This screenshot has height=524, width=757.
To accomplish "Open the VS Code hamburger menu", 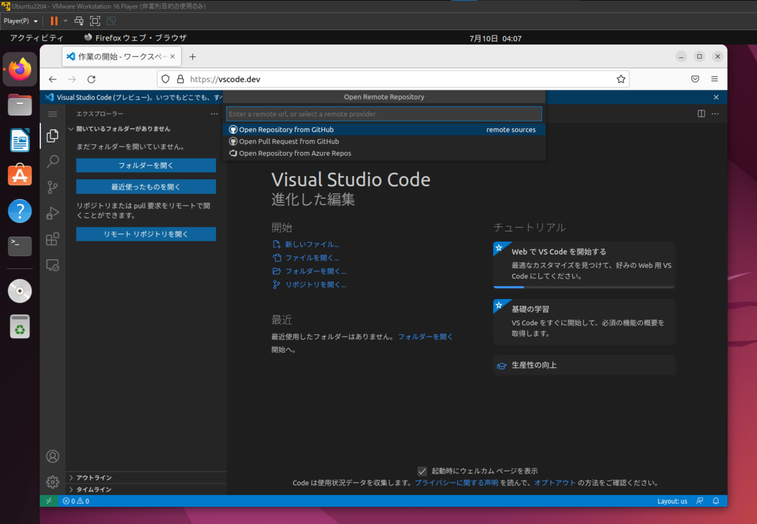I will coord(53,114).
